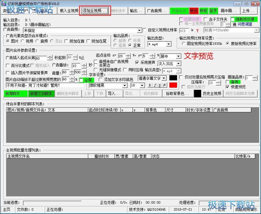Toggle underline font style button

point(160,85)
